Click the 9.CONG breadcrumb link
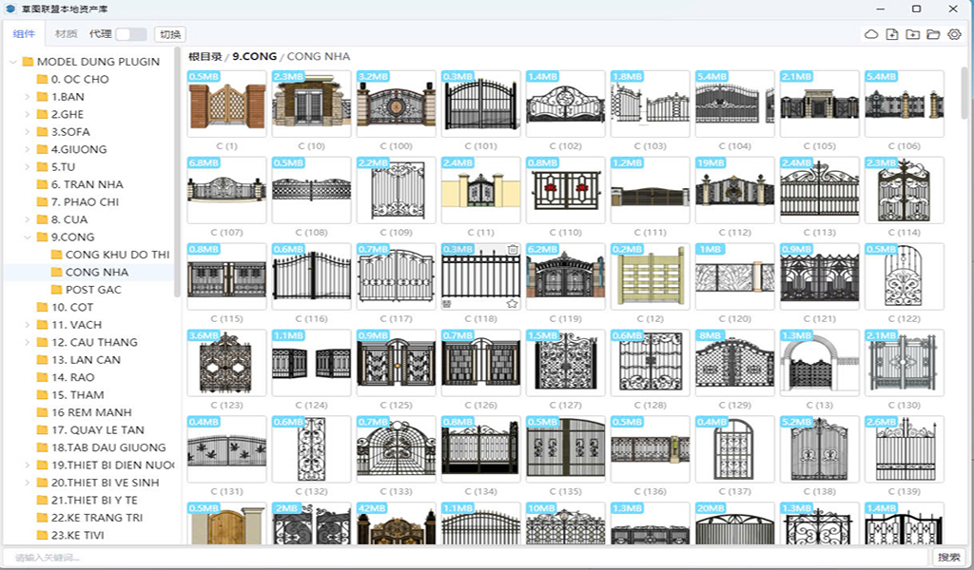Screen dimensions: 974x570 click(x=255, y=57)
